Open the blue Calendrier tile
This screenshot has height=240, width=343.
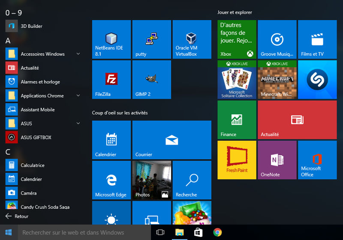pyautogui.click(x=111, y=140)
